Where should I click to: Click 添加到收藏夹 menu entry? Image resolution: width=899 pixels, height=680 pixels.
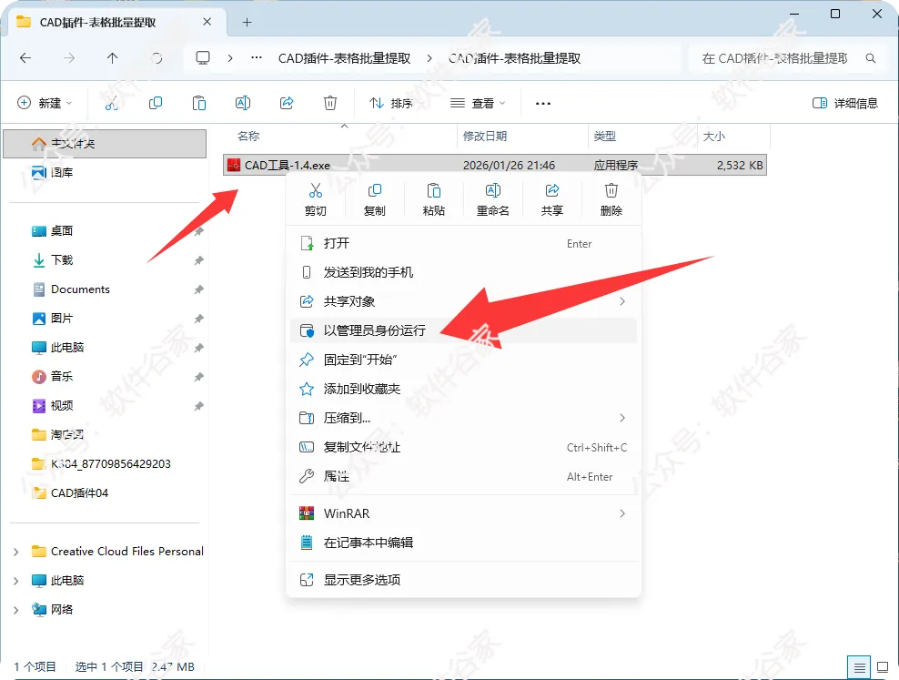tap(463, 390)
